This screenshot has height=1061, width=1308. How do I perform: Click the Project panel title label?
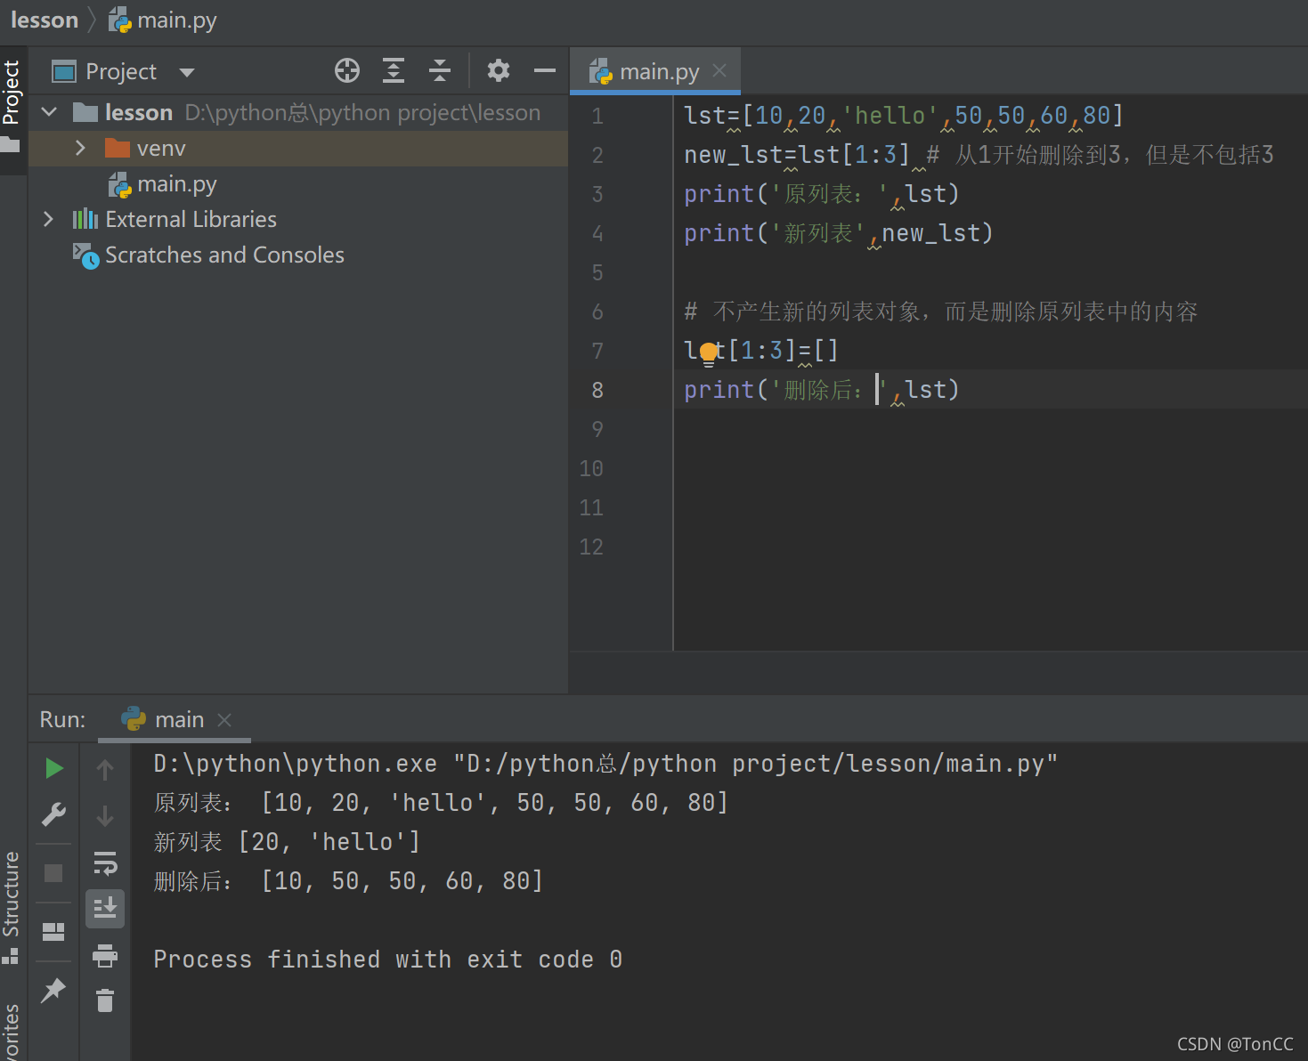(121, 71)
